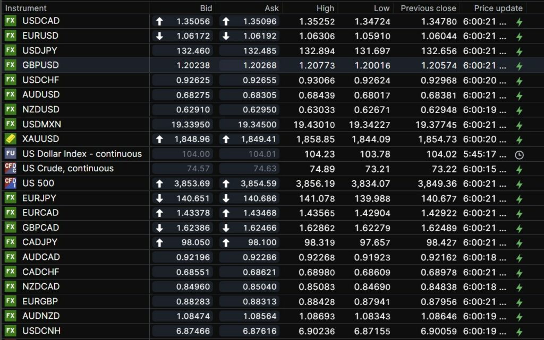Click the gold bar icon beside XAUUSD

(x=10, y=139)
